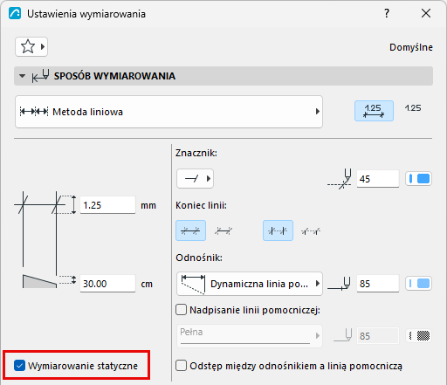
Task: Select second Koniec linii short line option
Action: (x=223, y=231)
